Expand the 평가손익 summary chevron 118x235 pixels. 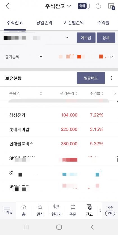point(112,57)
